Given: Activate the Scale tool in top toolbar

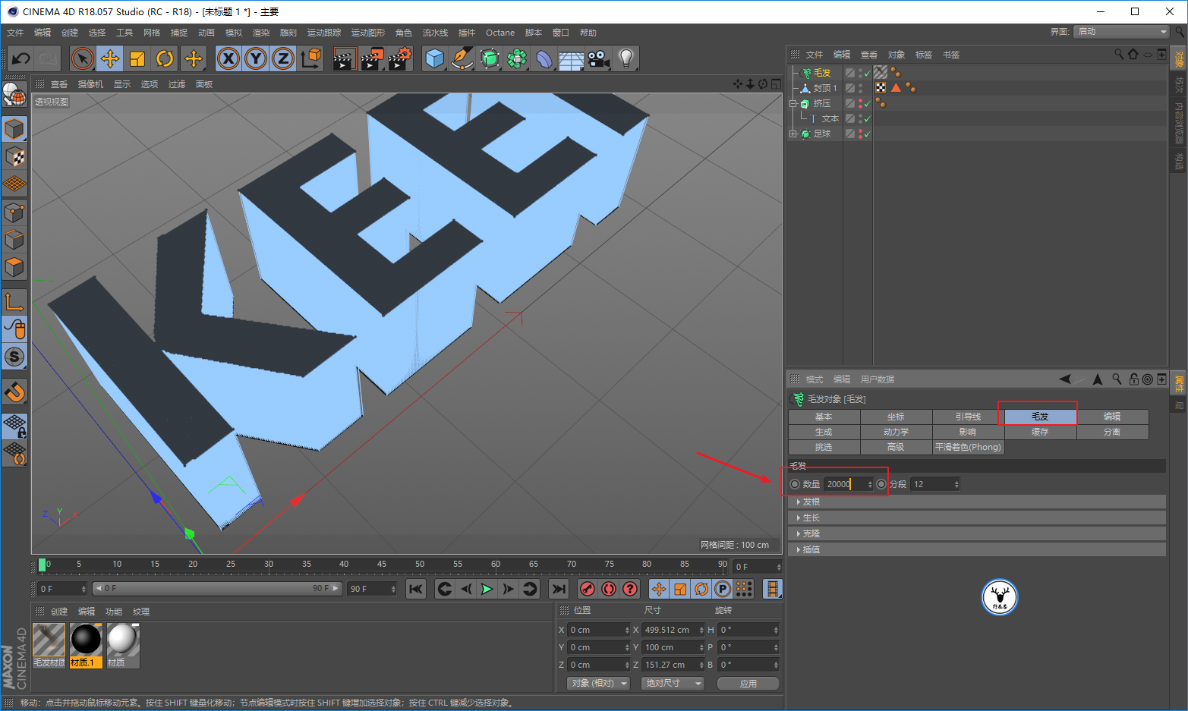Looking at the screenshot, I should coord(137,58).
